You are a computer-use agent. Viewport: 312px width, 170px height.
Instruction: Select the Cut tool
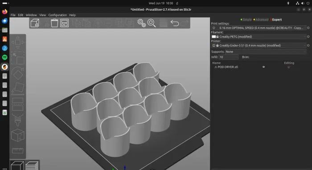pos(18,104)
